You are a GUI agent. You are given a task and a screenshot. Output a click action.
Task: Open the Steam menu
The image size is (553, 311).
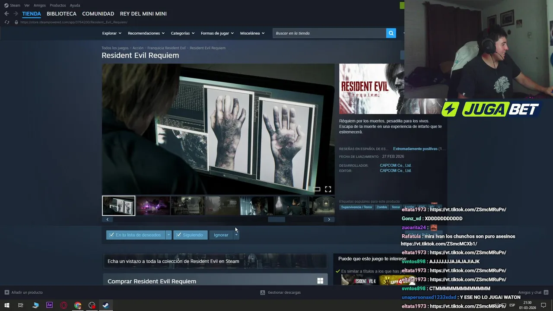pos(15,5)
